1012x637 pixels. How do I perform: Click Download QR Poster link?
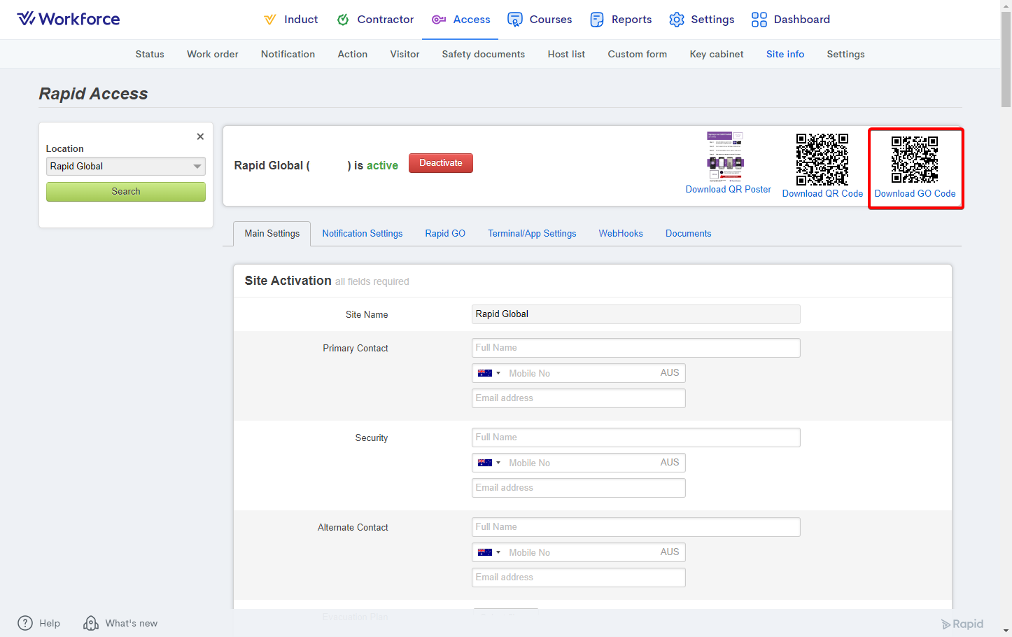(x=729, y=190)
